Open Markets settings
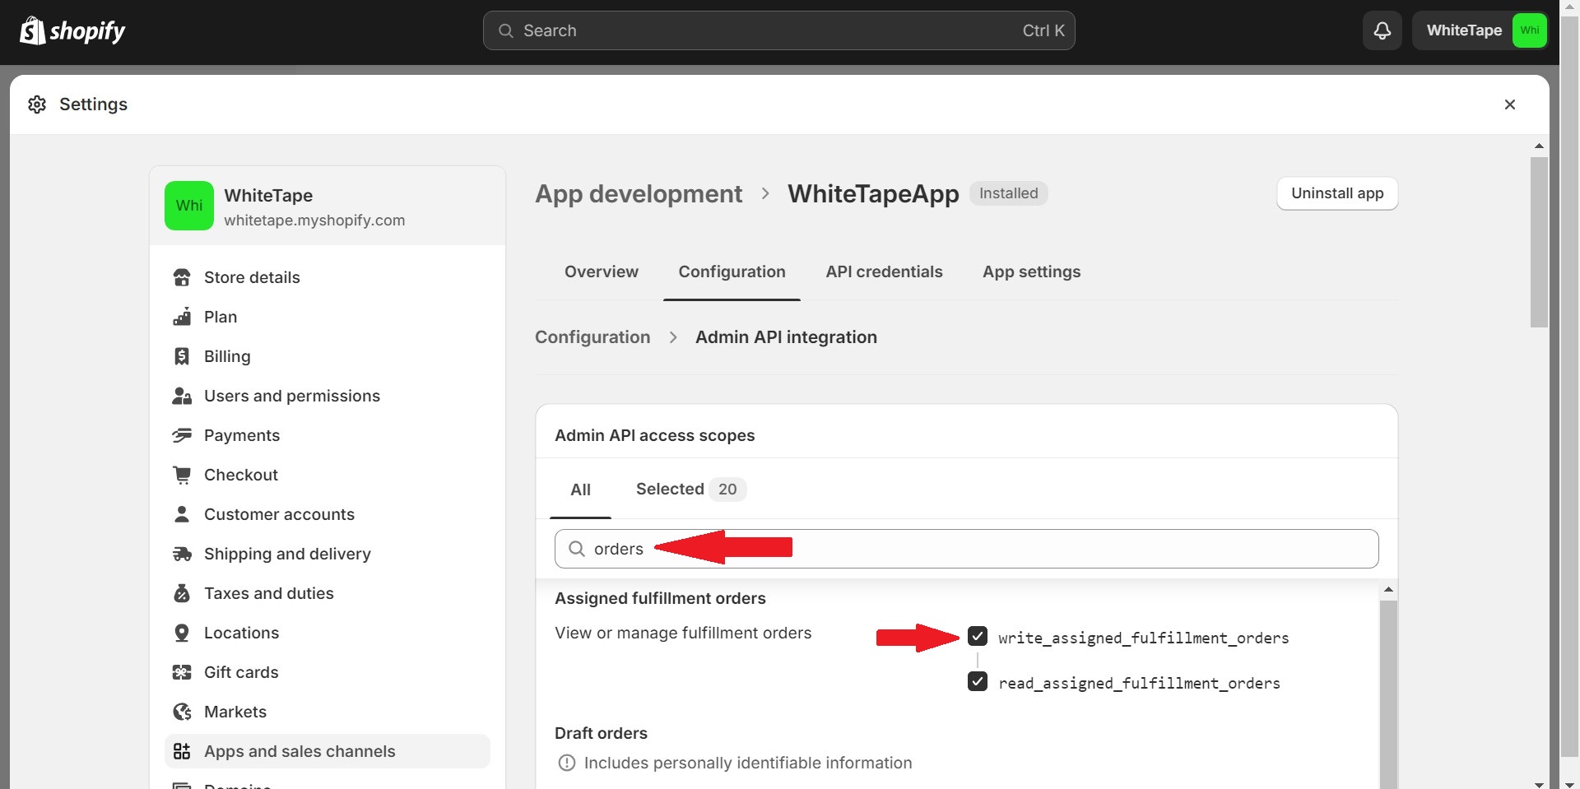 [x=328, y=712]
